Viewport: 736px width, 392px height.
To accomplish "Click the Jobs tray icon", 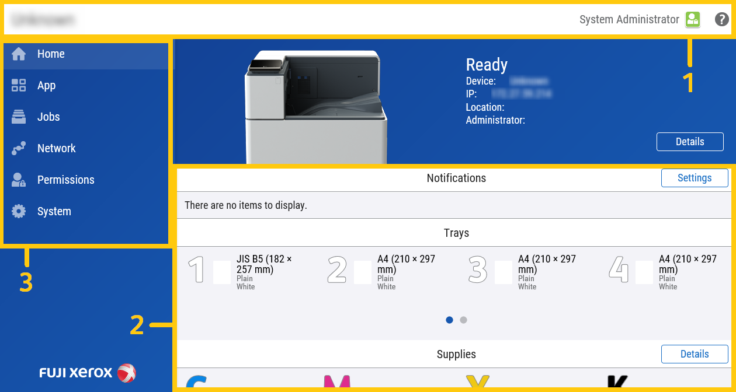I will click(19, 117).
